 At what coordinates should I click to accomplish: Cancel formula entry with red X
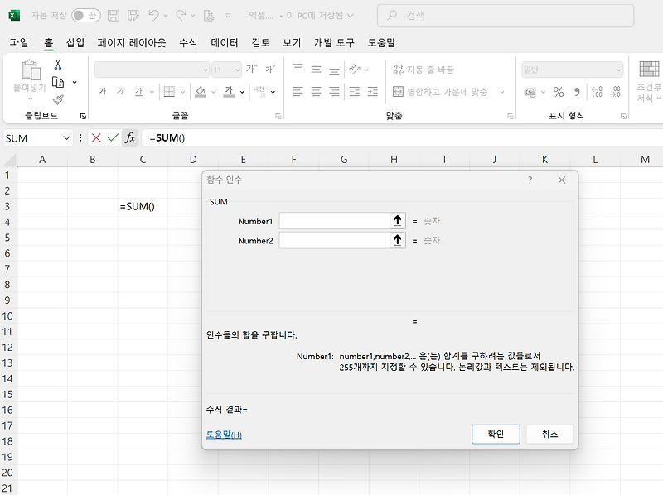(x=96, y=137)
